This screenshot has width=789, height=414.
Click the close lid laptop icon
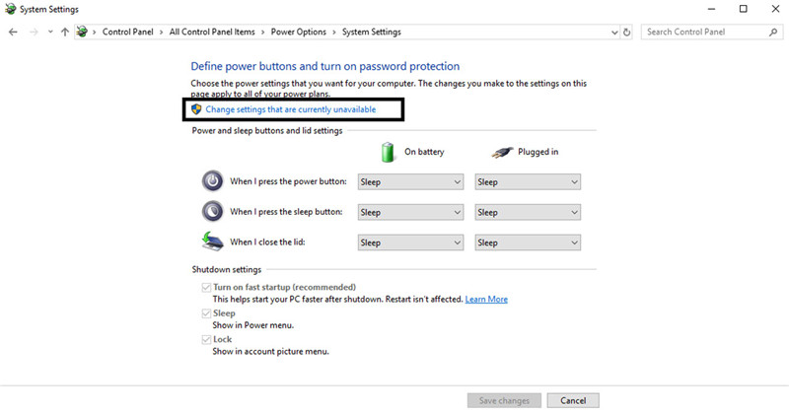point(213,241)
